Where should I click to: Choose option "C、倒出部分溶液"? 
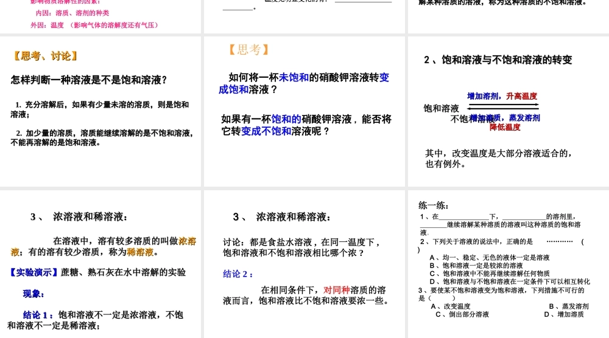[462, 314]
